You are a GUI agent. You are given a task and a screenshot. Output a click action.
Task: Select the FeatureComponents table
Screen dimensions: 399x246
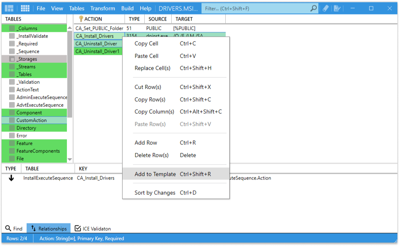point(34,151)
